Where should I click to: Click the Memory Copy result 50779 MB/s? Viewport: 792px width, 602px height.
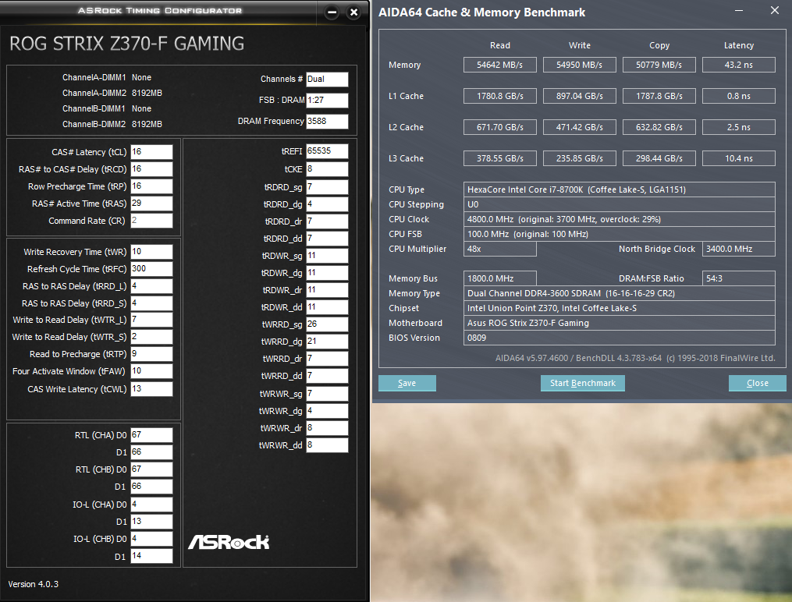click(x=659, y=65)
